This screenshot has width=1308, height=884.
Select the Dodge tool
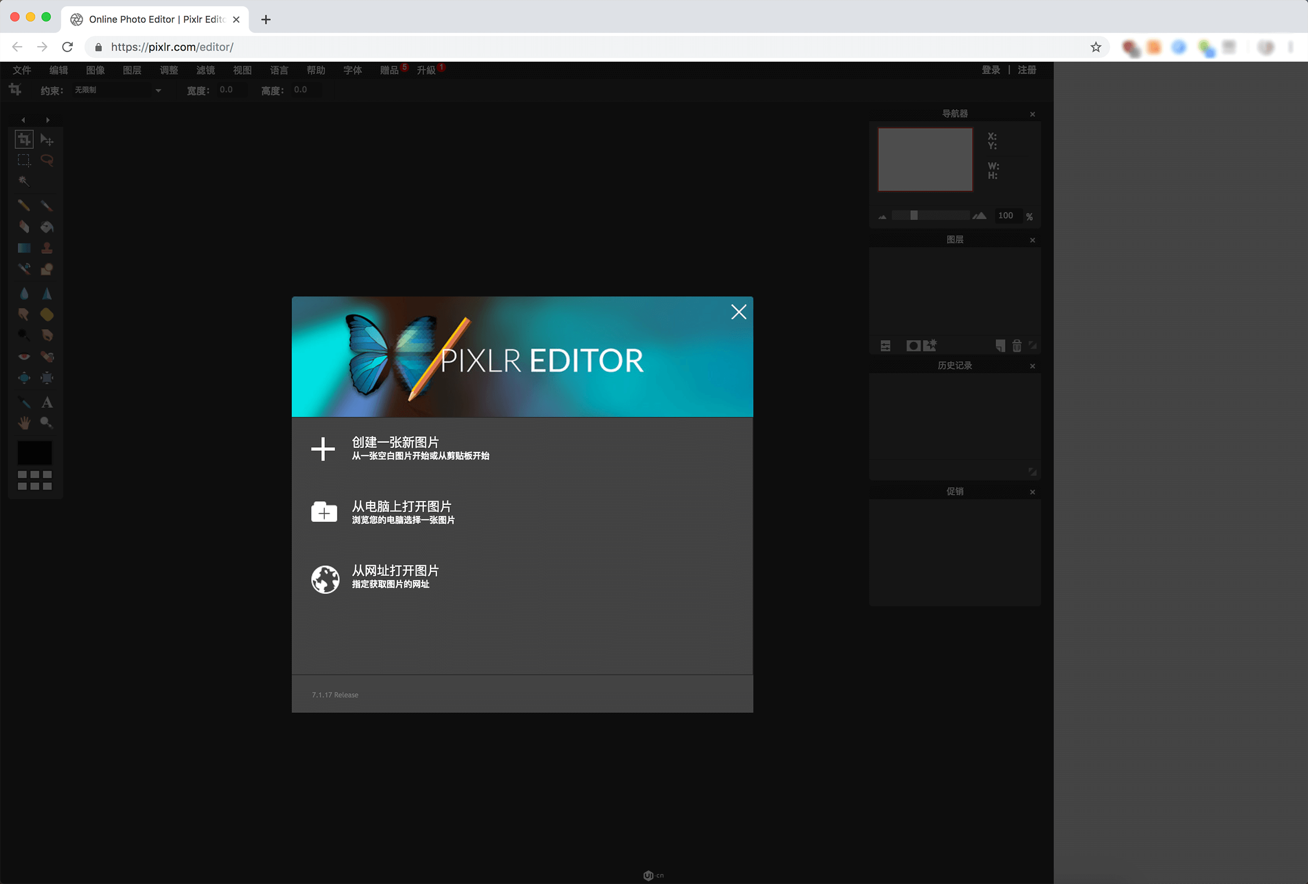[24, 335]
